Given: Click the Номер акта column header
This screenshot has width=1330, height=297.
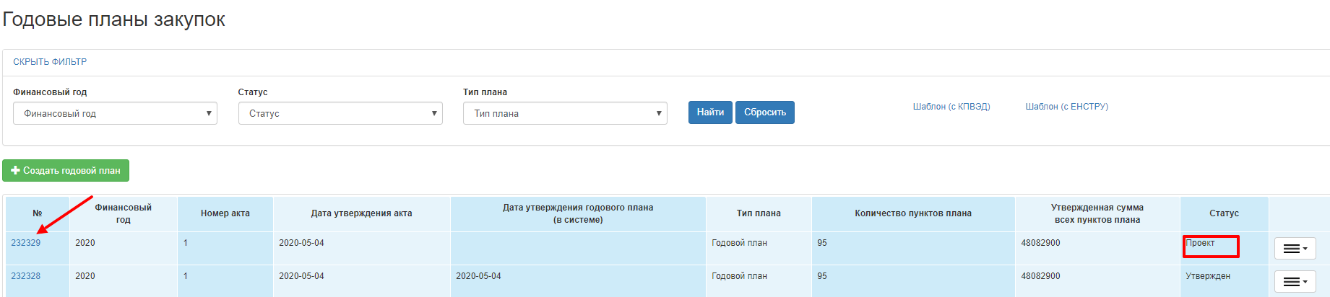Looking at the screenshot, I should coord(225,213).
